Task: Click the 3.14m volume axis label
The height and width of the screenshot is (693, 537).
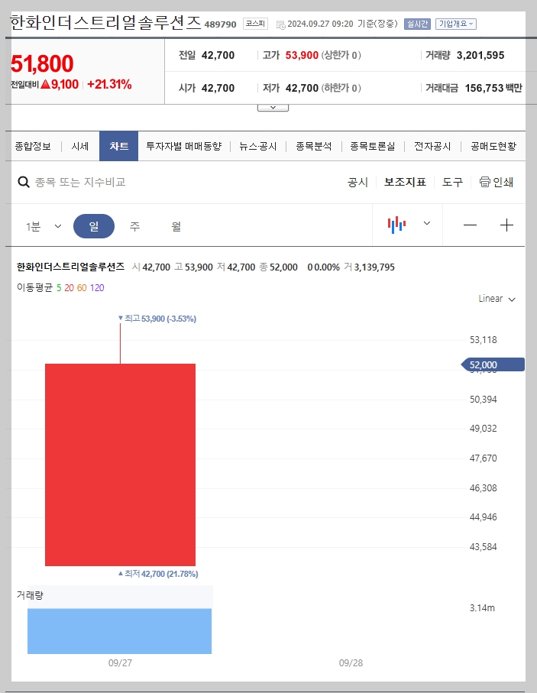Action: coord(482,607)
